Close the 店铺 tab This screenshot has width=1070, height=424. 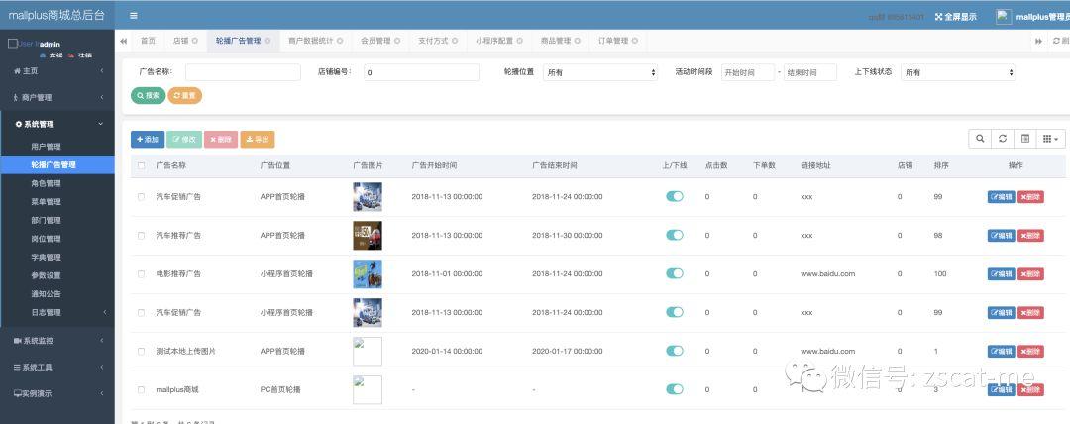(195, 41)
